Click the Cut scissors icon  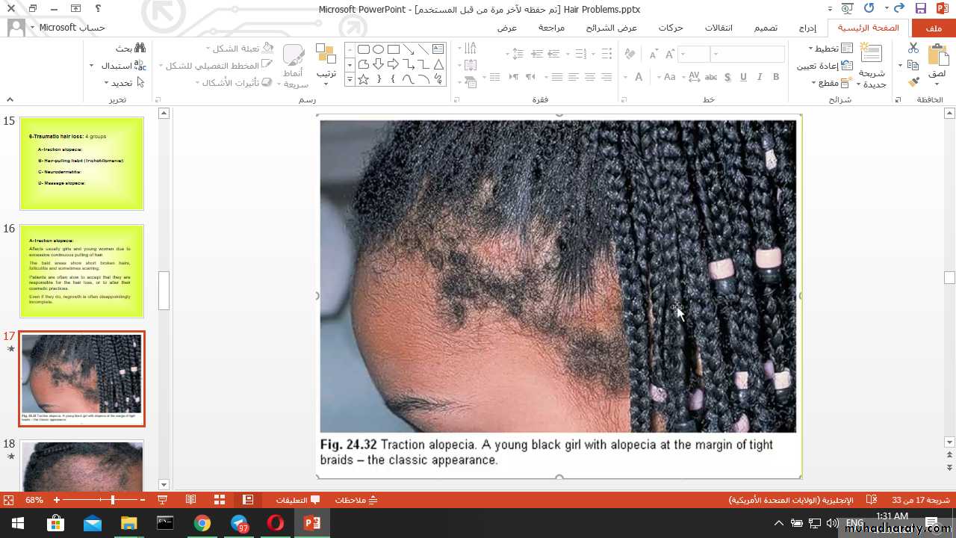[x=913, y=48]
